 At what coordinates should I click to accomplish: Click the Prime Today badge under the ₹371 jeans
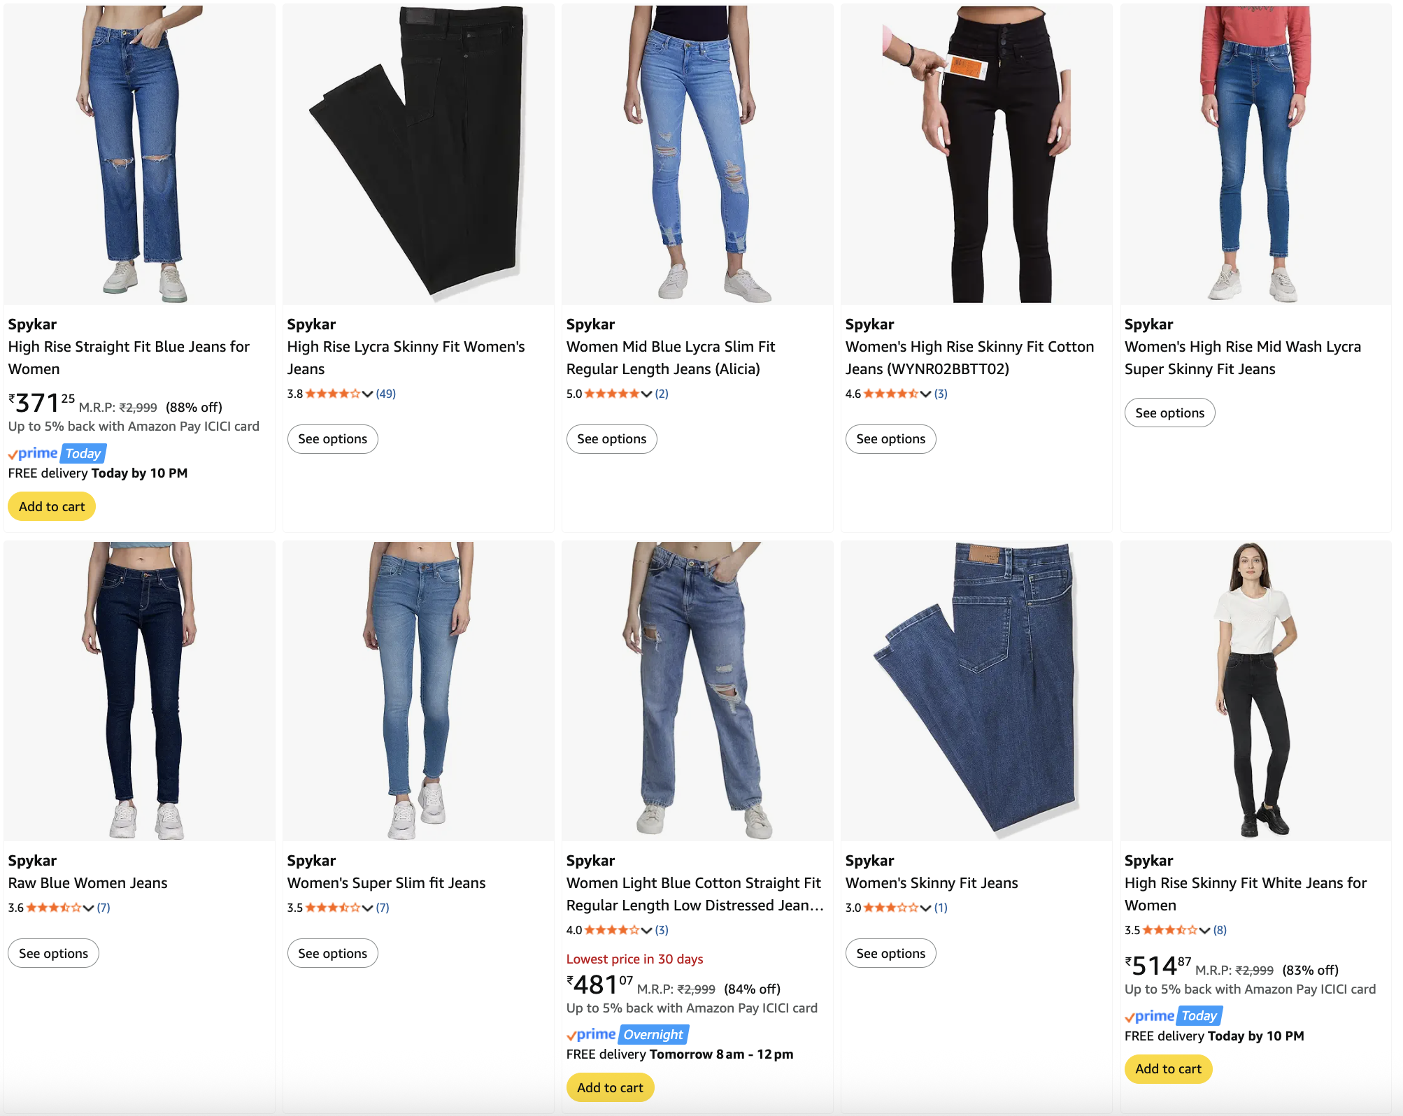click(x=55, y=453)
